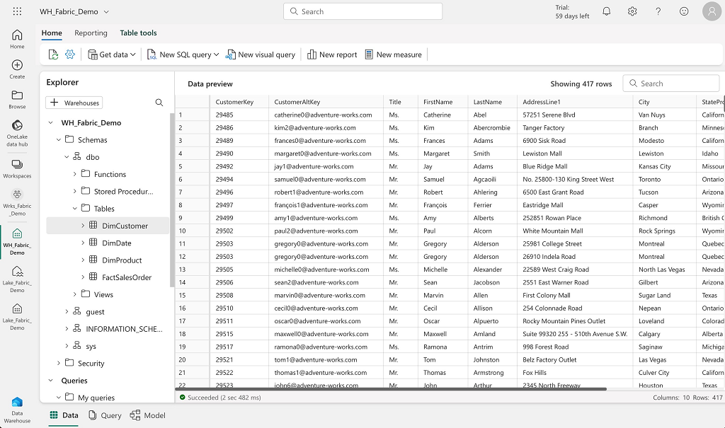This screenshot has width=725, height=428.
Task: Switch to the Model view tab
Action: tap(148, 415)
